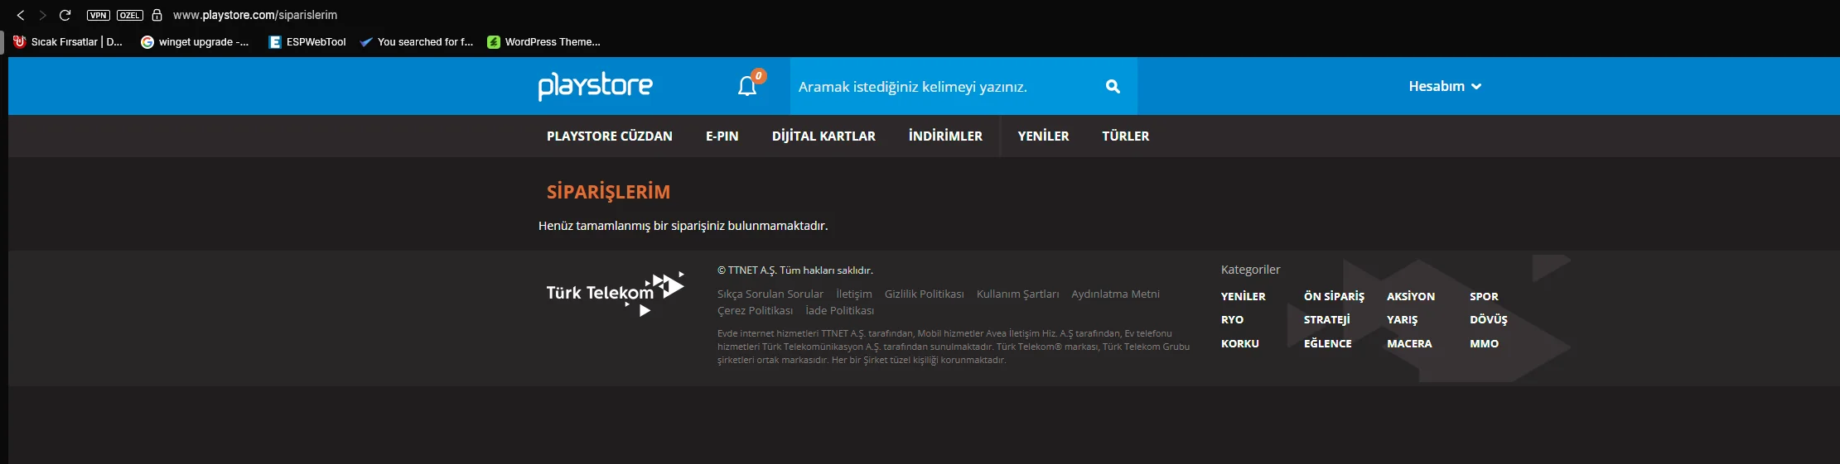Select ÖN SİPARİŞ category
This screenshot has height=464, width=1840.
(1334, 296)
